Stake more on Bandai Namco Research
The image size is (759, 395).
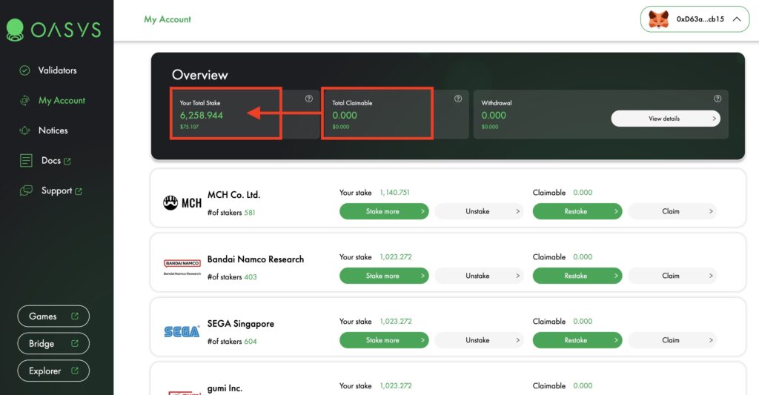pos(384,276)
